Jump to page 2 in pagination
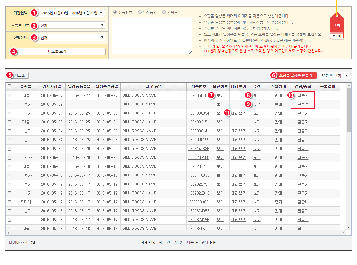The height and width of the screenshot is (265, 357). pyautogui.click(x=181, y=243)
